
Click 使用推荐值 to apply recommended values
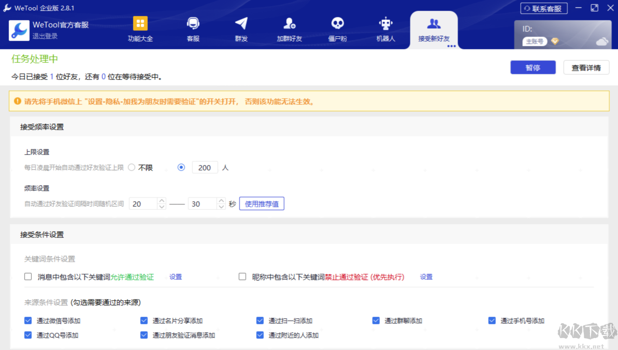coord(262,203)
